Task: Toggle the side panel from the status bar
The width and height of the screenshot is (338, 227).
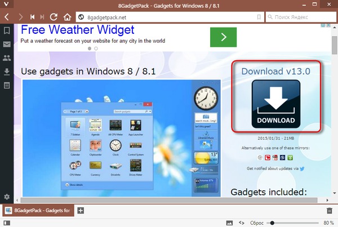Action: pyautogui.click(x=7, y=223)
